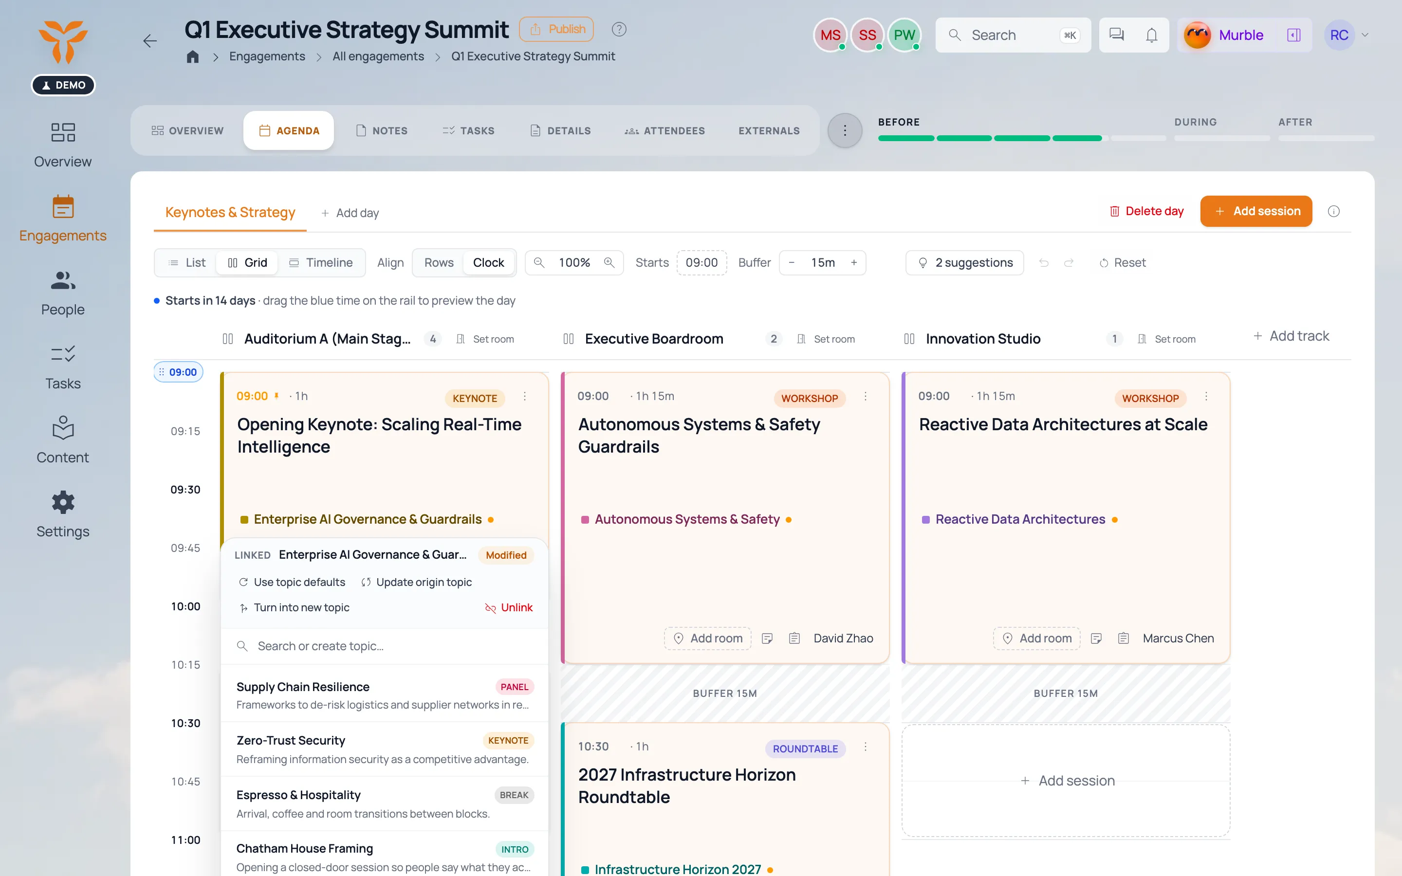
Task: Align sessions by Clock
Action: [488, 262]
